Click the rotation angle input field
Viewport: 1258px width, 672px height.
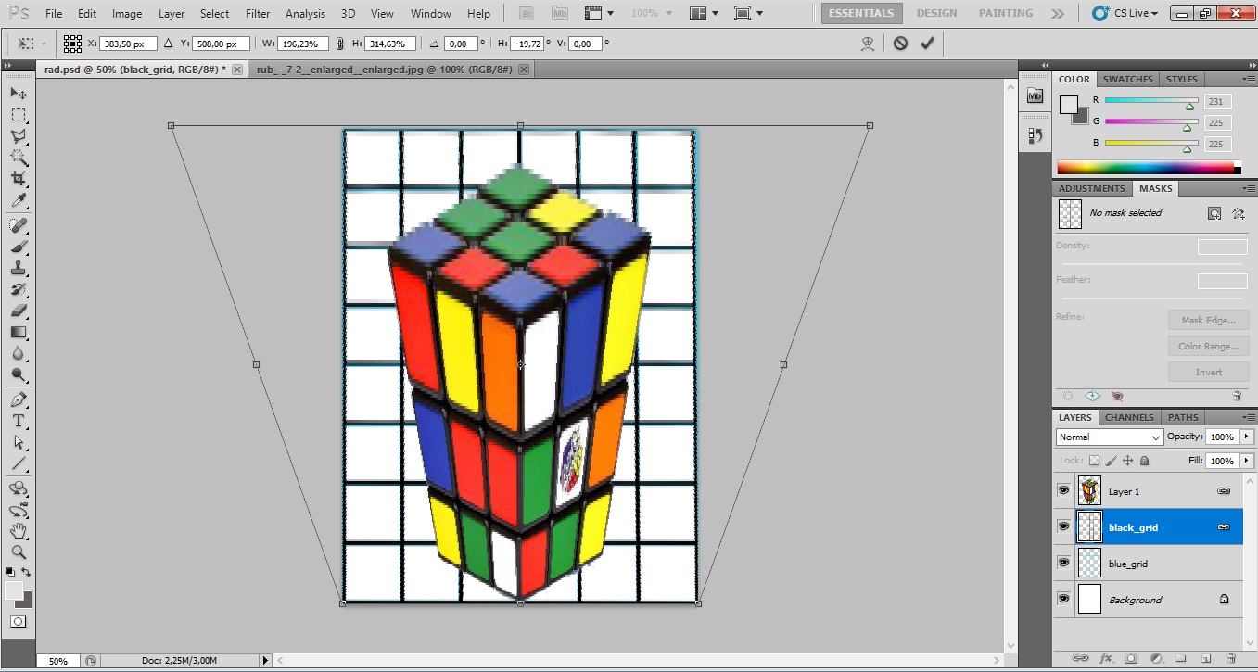point(462,44)
